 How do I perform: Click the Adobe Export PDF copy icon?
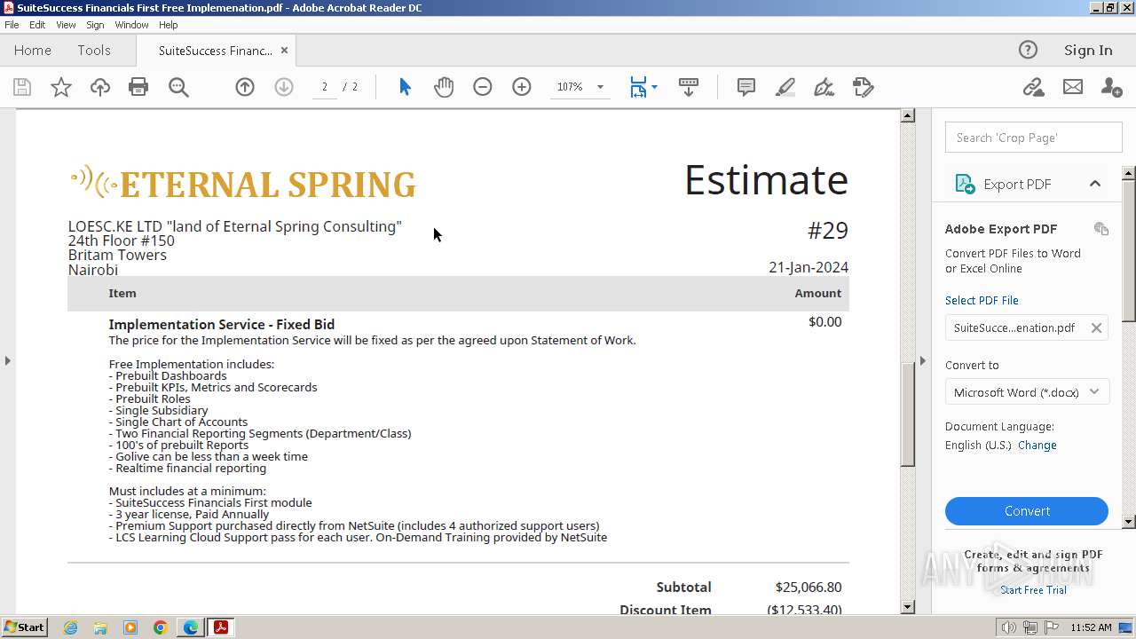(x=1101, y=229)
